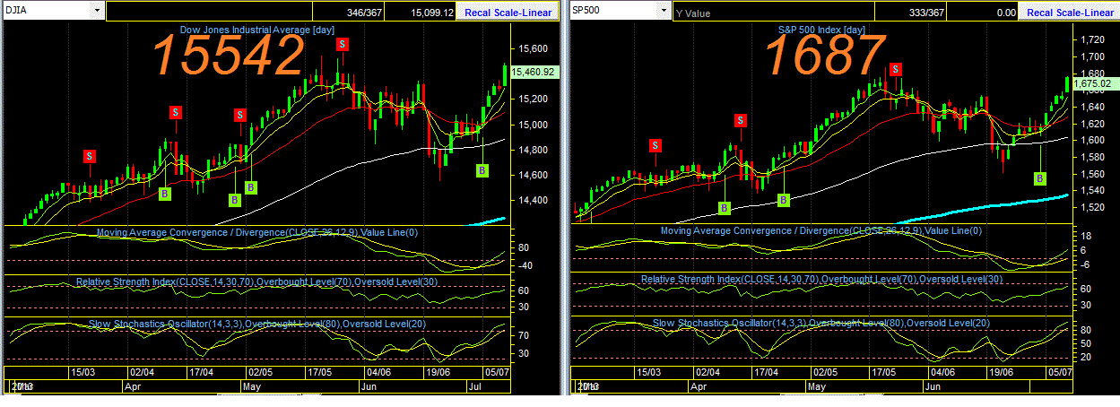Click the SP500 Relative Strength Index label
Viewport: 1120px width, 407px height.
[x=821, y=280]
